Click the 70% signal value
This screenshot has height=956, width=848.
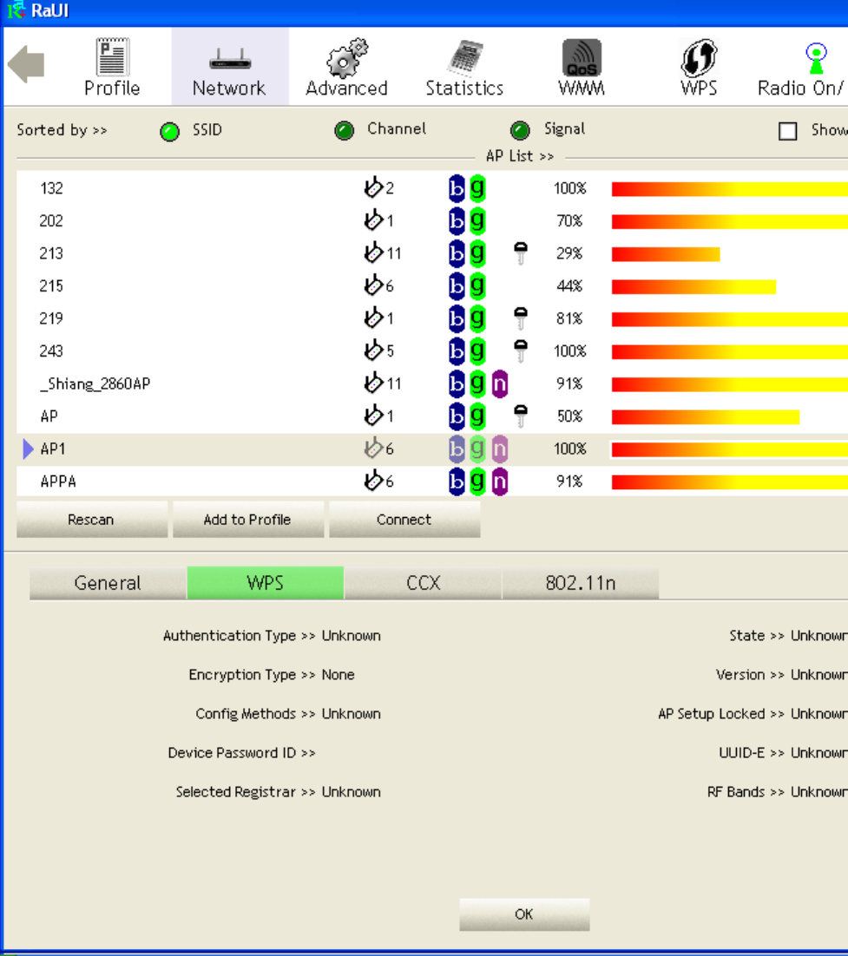tap(569, 220)
